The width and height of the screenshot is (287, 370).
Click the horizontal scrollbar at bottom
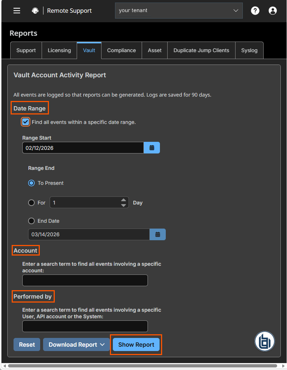pos(142,366)
